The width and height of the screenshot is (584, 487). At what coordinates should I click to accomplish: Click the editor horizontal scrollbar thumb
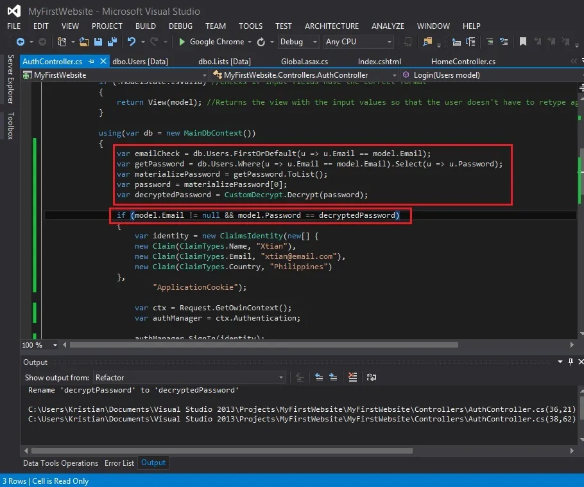click(264, 345)
